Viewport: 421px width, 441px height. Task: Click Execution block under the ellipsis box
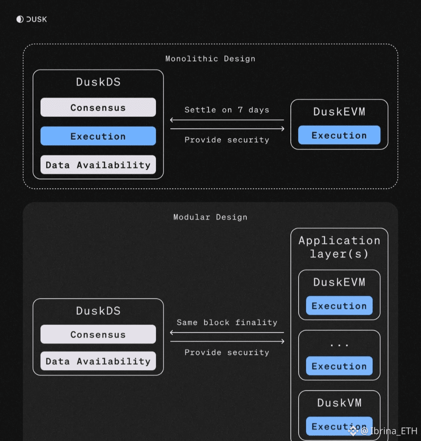[340, 366]
